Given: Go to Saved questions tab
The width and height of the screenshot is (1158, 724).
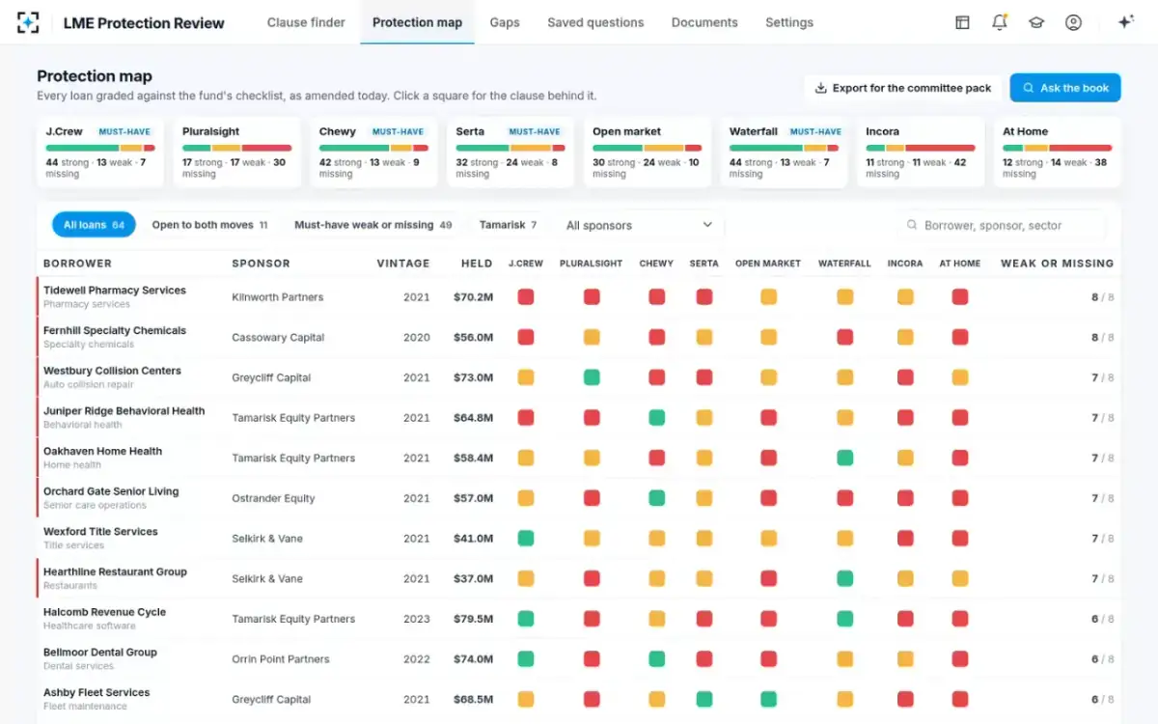Looking at the screenshot, I should coord(595,22).
